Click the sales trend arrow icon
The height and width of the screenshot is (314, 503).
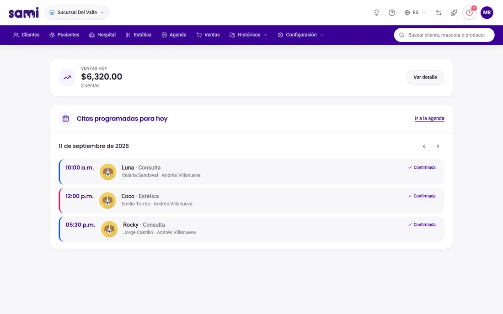[67, 78]
